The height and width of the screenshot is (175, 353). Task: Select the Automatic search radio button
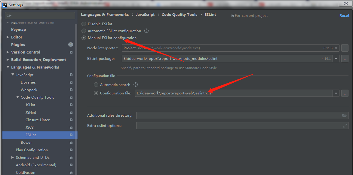[96, 84]
